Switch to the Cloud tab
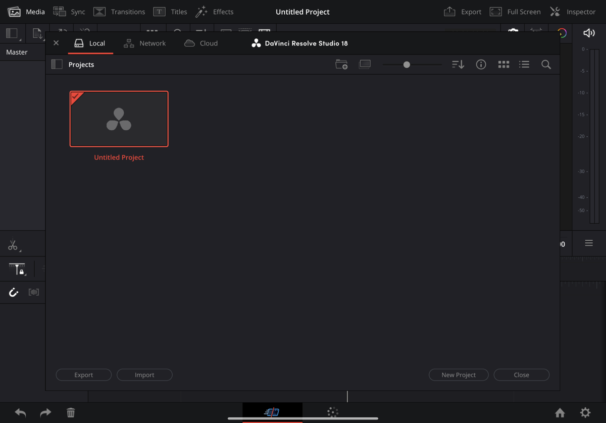Image resolution: width=606 pixels, height=423 pixels. pyautogui.click(x=200, y=43)
